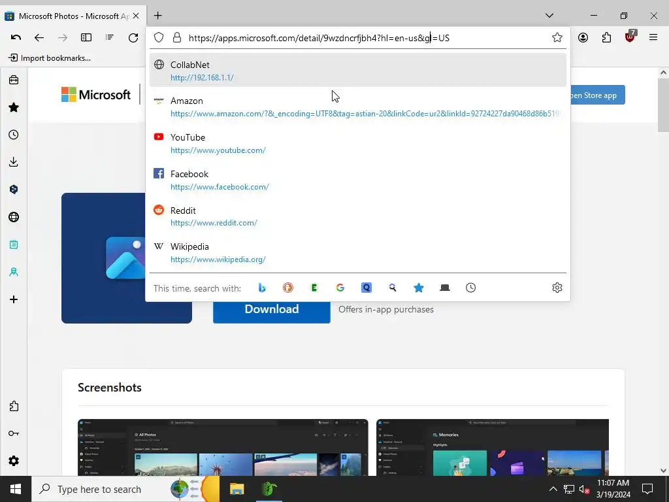Open tracking protection shield info
669x502 pixels.
coord(159,37)
